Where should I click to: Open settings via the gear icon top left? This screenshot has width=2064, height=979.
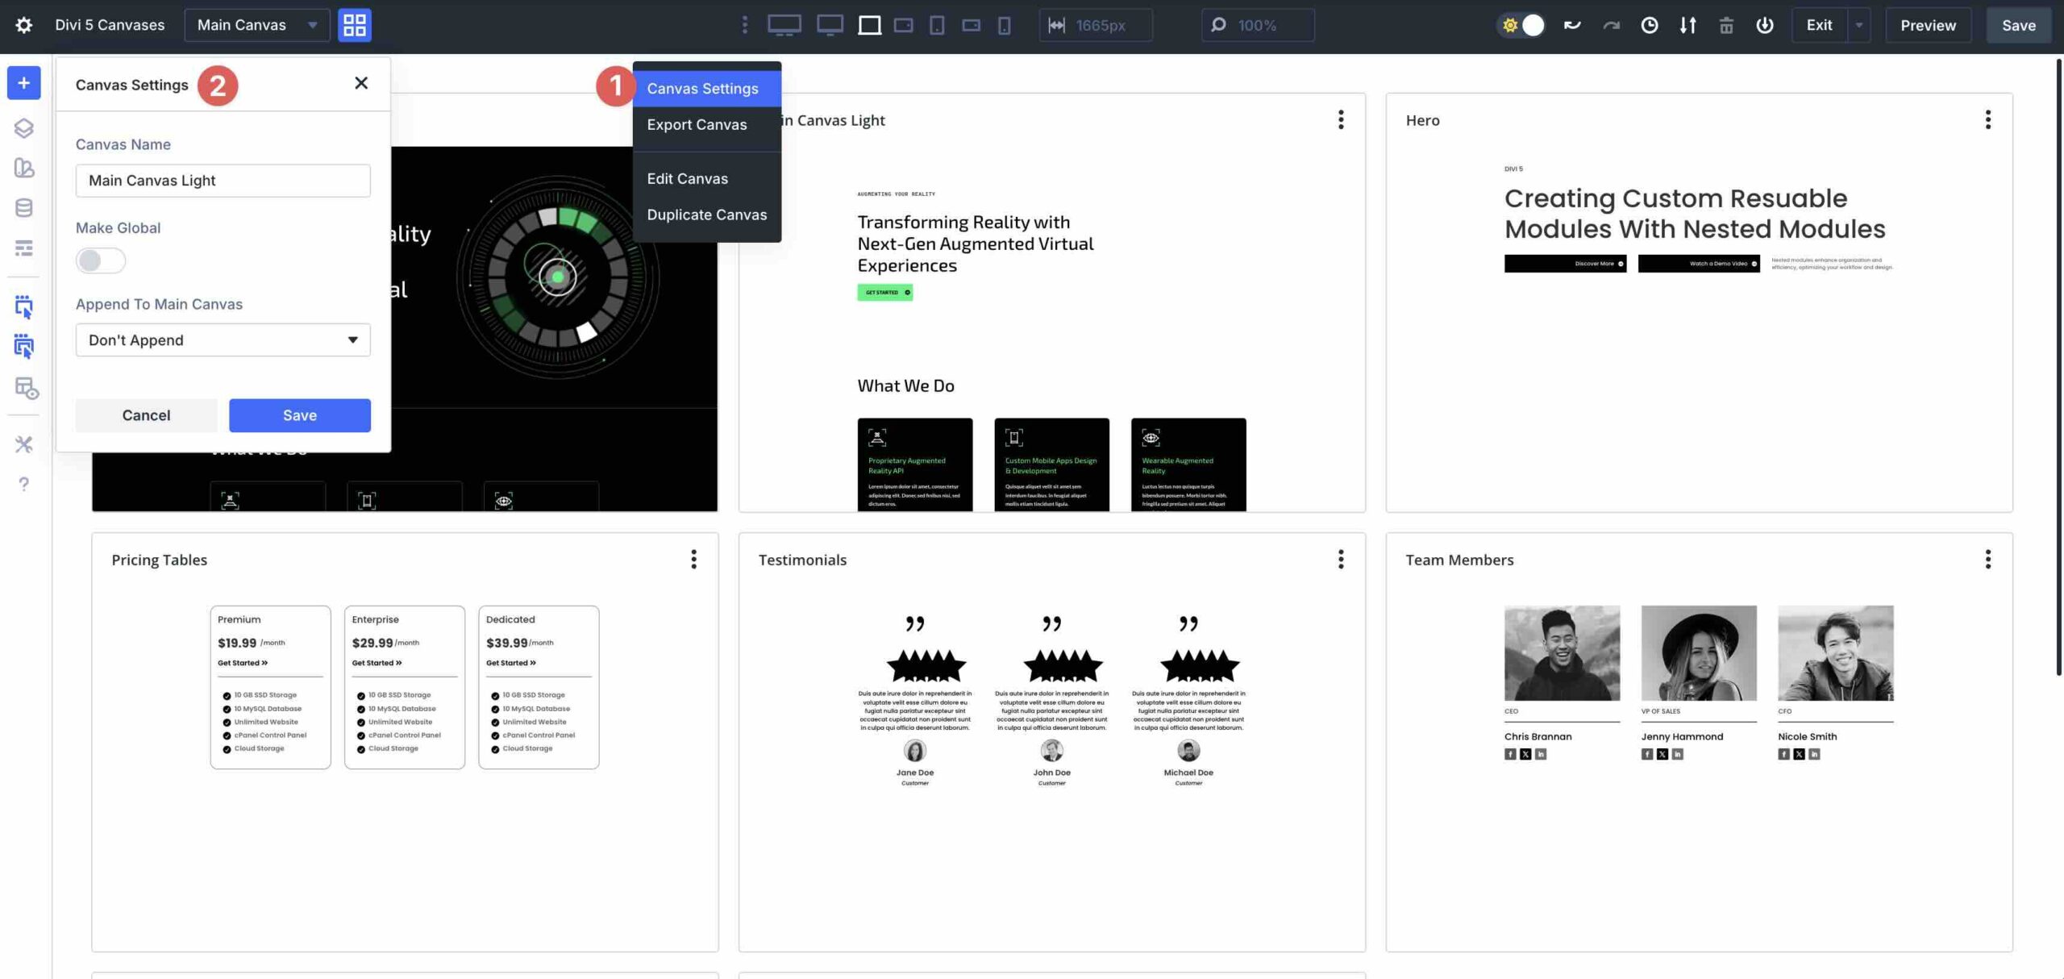pos(24,24)
